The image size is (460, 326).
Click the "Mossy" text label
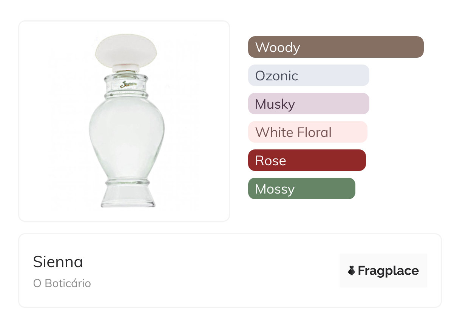[275, 189]
